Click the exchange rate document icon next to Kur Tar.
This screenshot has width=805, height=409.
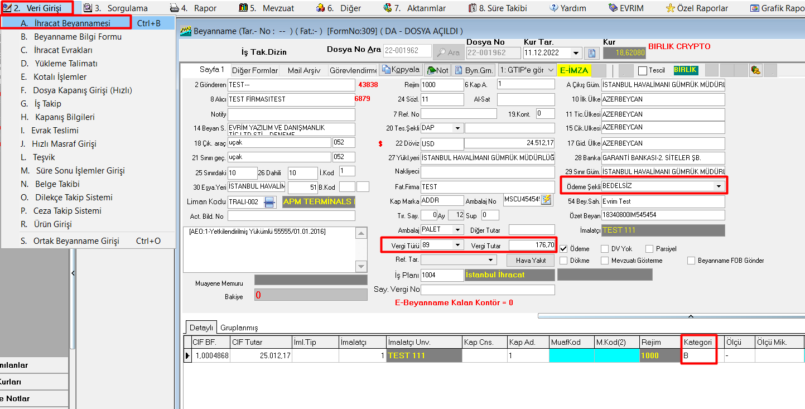tap(591, 53)
